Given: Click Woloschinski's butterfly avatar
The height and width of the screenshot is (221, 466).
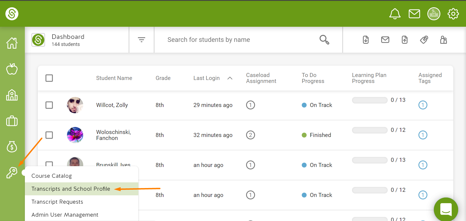Looking at the screenshot, I should (75, 135).
